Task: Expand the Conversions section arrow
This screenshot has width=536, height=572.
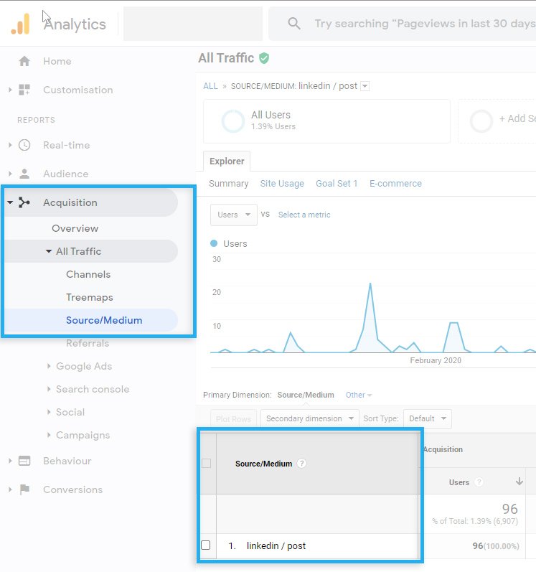Action: point(10,489)
